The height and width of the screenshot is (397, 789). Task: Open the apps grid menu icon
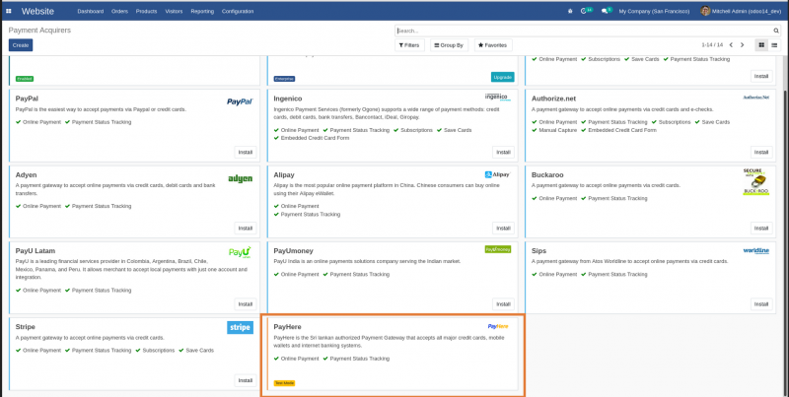9,11
